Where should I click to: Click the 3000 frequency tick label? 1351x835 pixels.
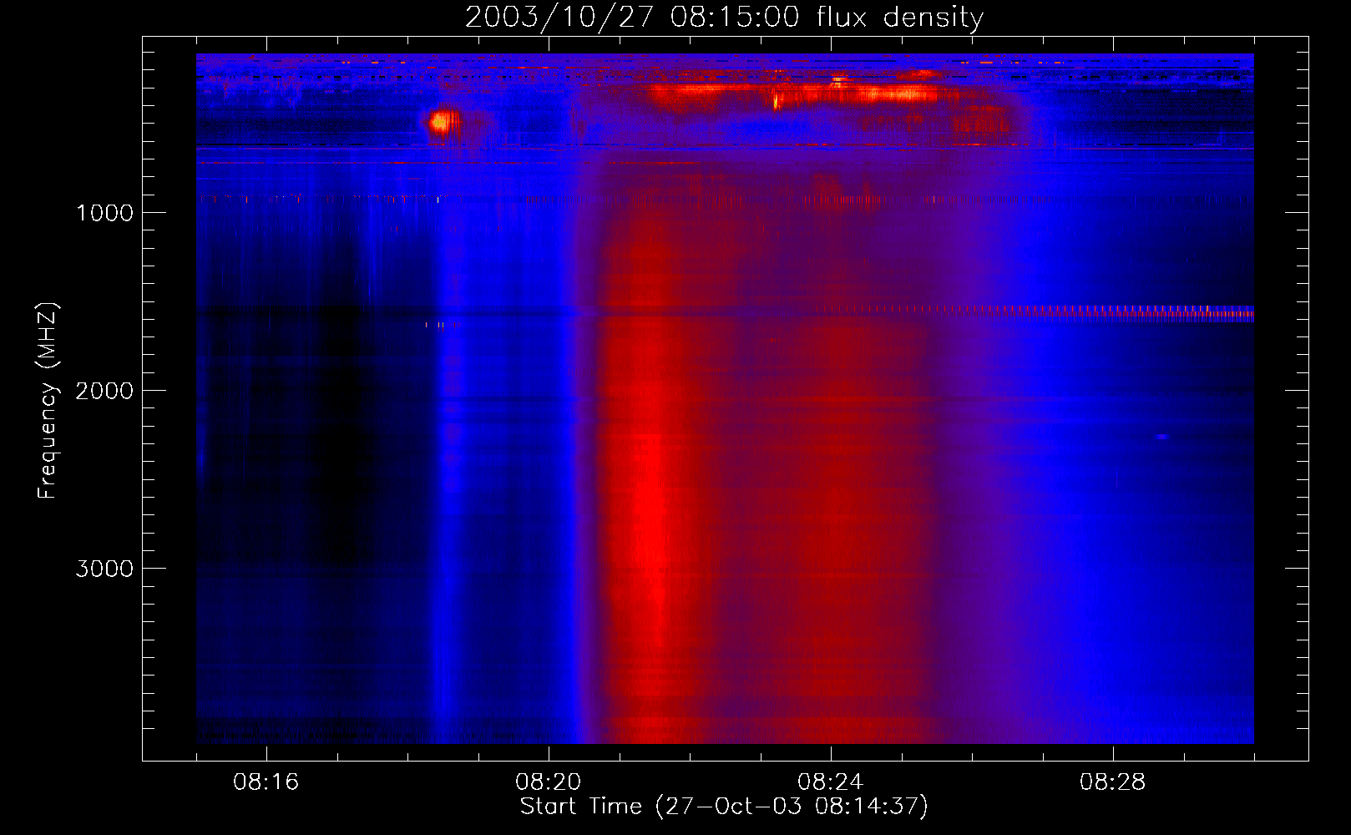pyautogui.click(x=104, y=569)
